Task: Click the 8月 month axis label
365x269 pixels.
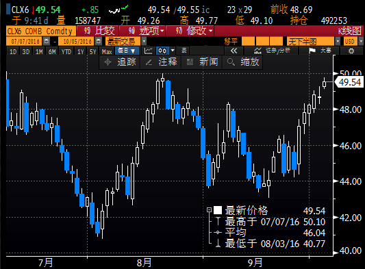Action: (x=144, y=263)
